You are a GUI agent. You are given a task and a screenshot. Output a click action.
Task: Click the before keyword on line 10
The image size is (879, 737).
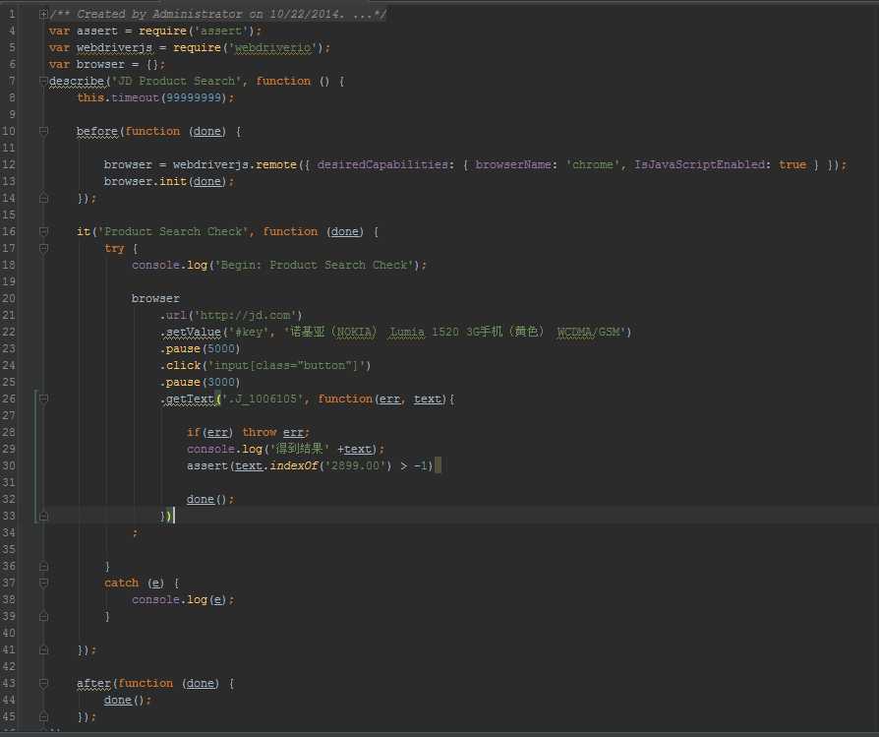[97, 131]
